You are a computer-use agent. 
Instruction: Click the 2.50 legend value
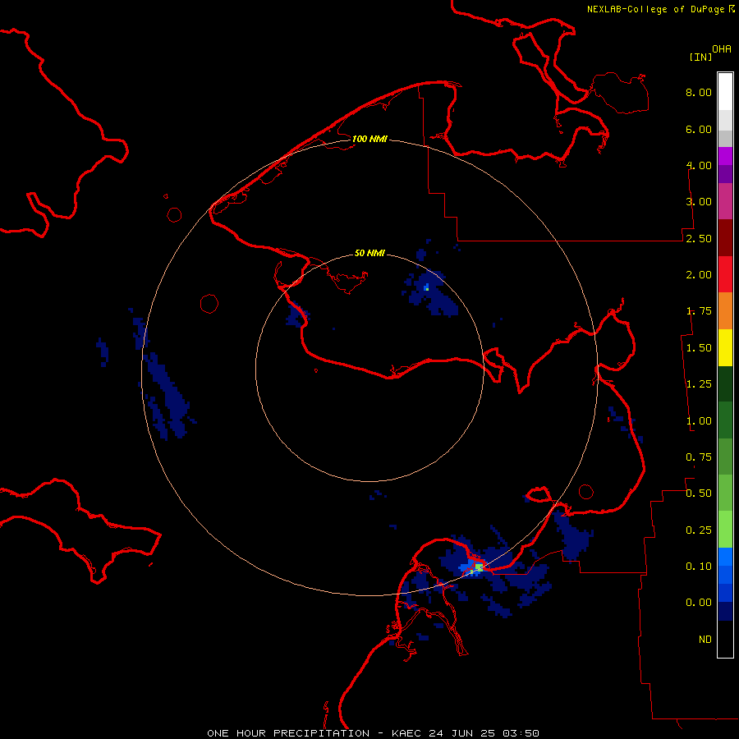tap(699, 238)
